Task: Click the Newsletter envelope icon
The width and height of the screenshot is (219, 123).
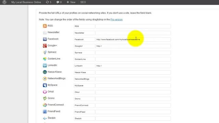Action: (45, 32)
